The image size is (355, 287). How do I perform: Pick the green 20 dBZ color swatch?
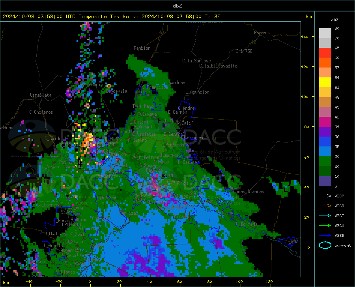[x=325, y=161]
